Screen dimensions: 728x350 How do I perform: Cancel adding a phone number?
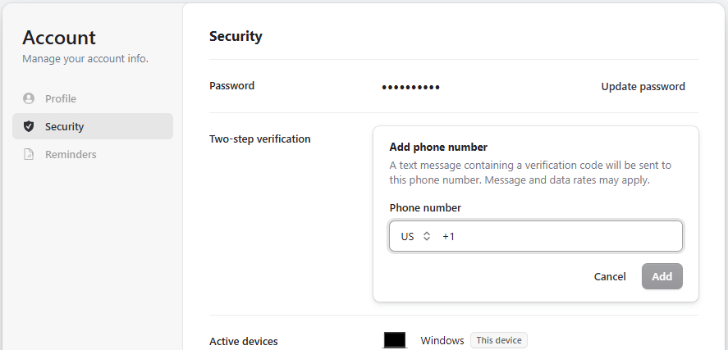click(x=610, y=276)
